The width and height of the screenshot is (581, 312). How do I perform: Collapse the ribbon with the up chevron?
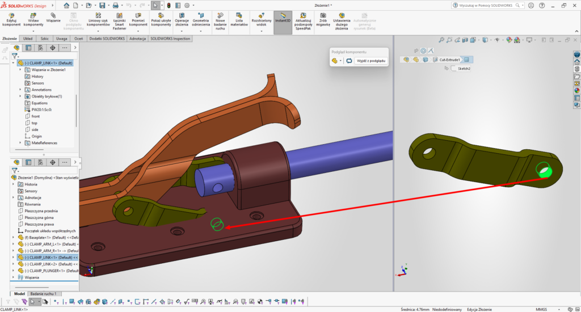pos(576,31)
